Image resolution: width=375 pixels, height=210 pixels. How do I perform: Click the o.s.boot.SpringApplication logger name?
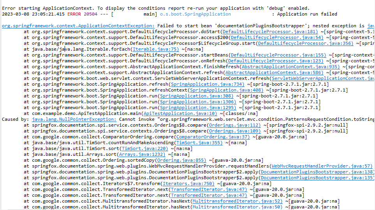click(x=195, y=14)
